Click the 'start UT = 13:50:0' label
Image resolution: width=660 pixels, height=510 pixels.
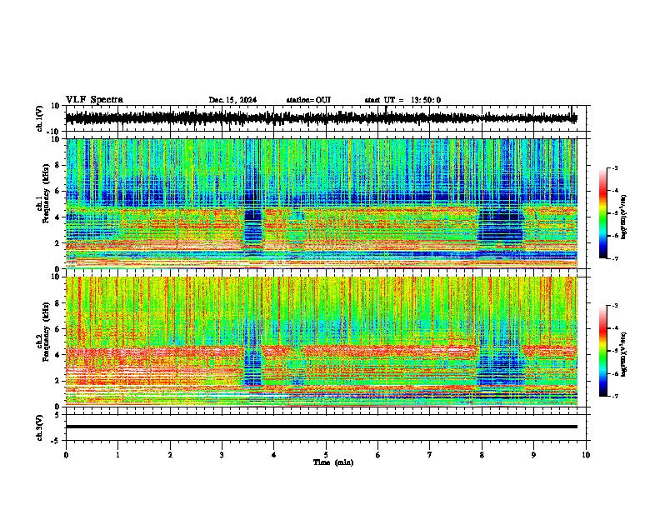(402, 100)
